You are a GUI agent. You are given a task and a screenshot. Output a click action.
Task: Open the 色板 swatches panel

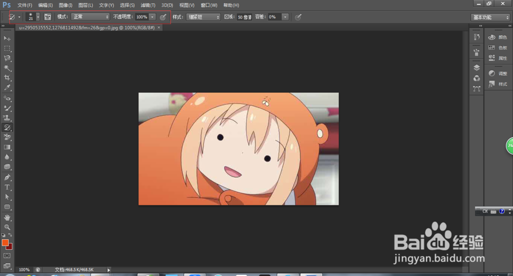[x=498, y=48]
